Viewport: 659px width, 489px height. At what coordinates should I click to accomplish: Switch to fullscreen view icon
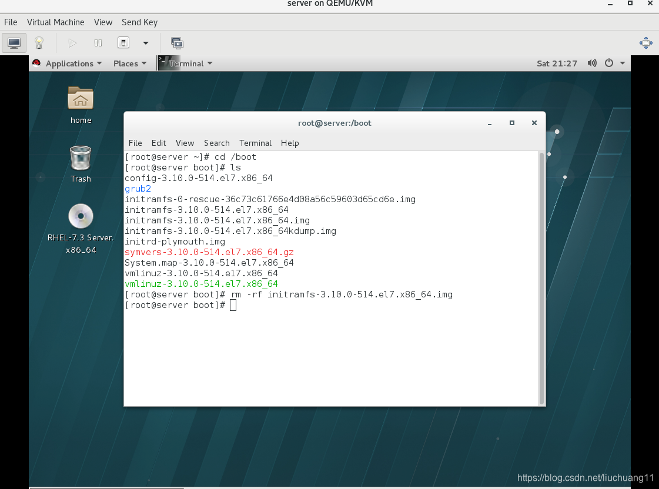(x=645, y=43)
